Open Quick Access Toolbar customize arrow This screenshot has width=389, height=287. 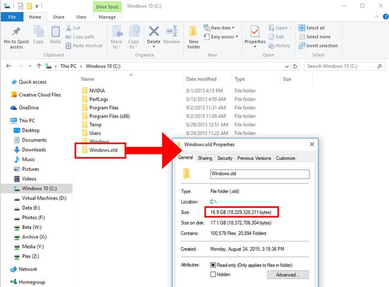(37, 6)
